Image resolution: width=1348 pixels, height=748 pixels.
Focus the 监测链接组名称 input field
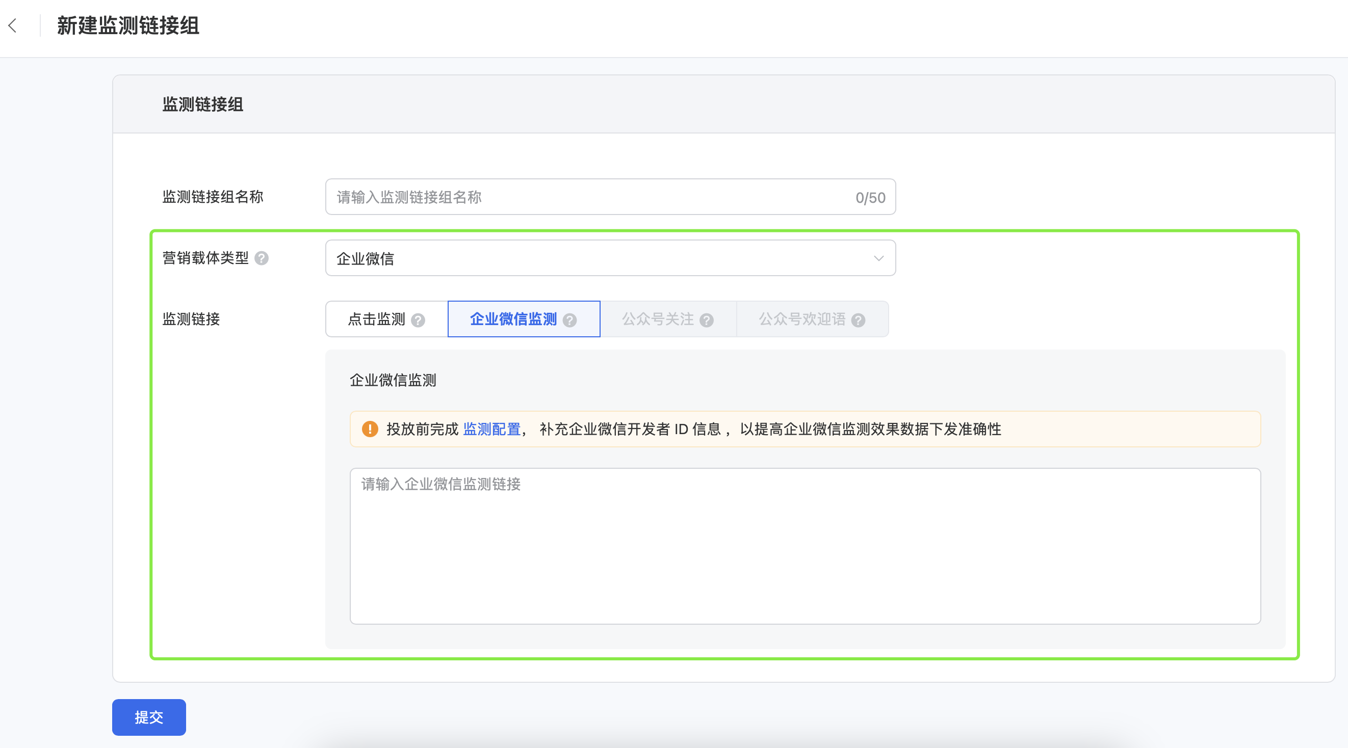click(610, 197)
